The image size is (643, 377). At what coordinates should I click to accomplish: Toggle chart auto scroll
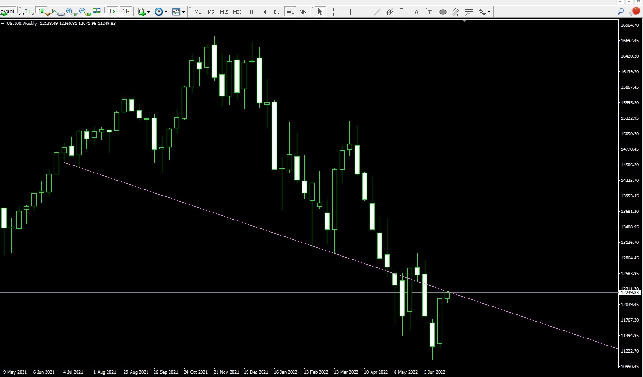pyautogui.click(x=112, y=11)
